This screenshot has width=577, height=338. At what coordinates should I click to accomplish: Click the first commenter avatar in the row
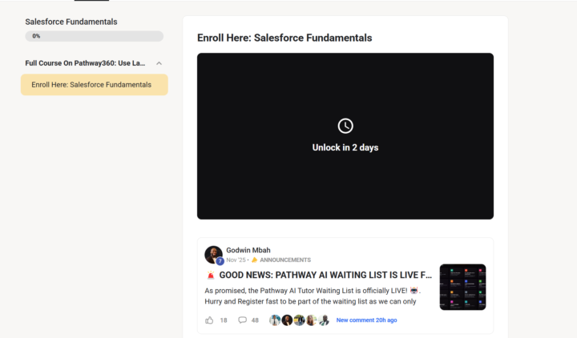click(275, 320)
